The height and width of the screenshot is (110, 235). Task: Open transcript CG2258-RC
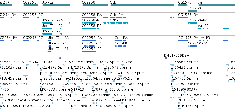(x=95, y=23)
